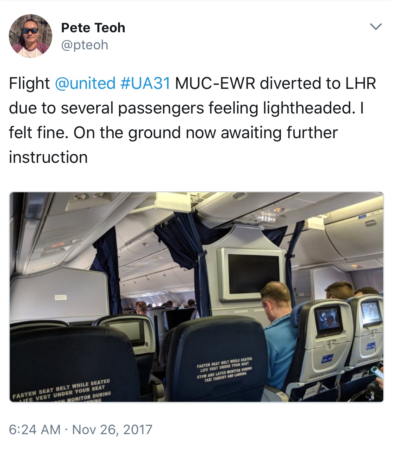393x449 pixels.
Task: Open Pete Teoh's profile avatar
Action: [30, 36]
